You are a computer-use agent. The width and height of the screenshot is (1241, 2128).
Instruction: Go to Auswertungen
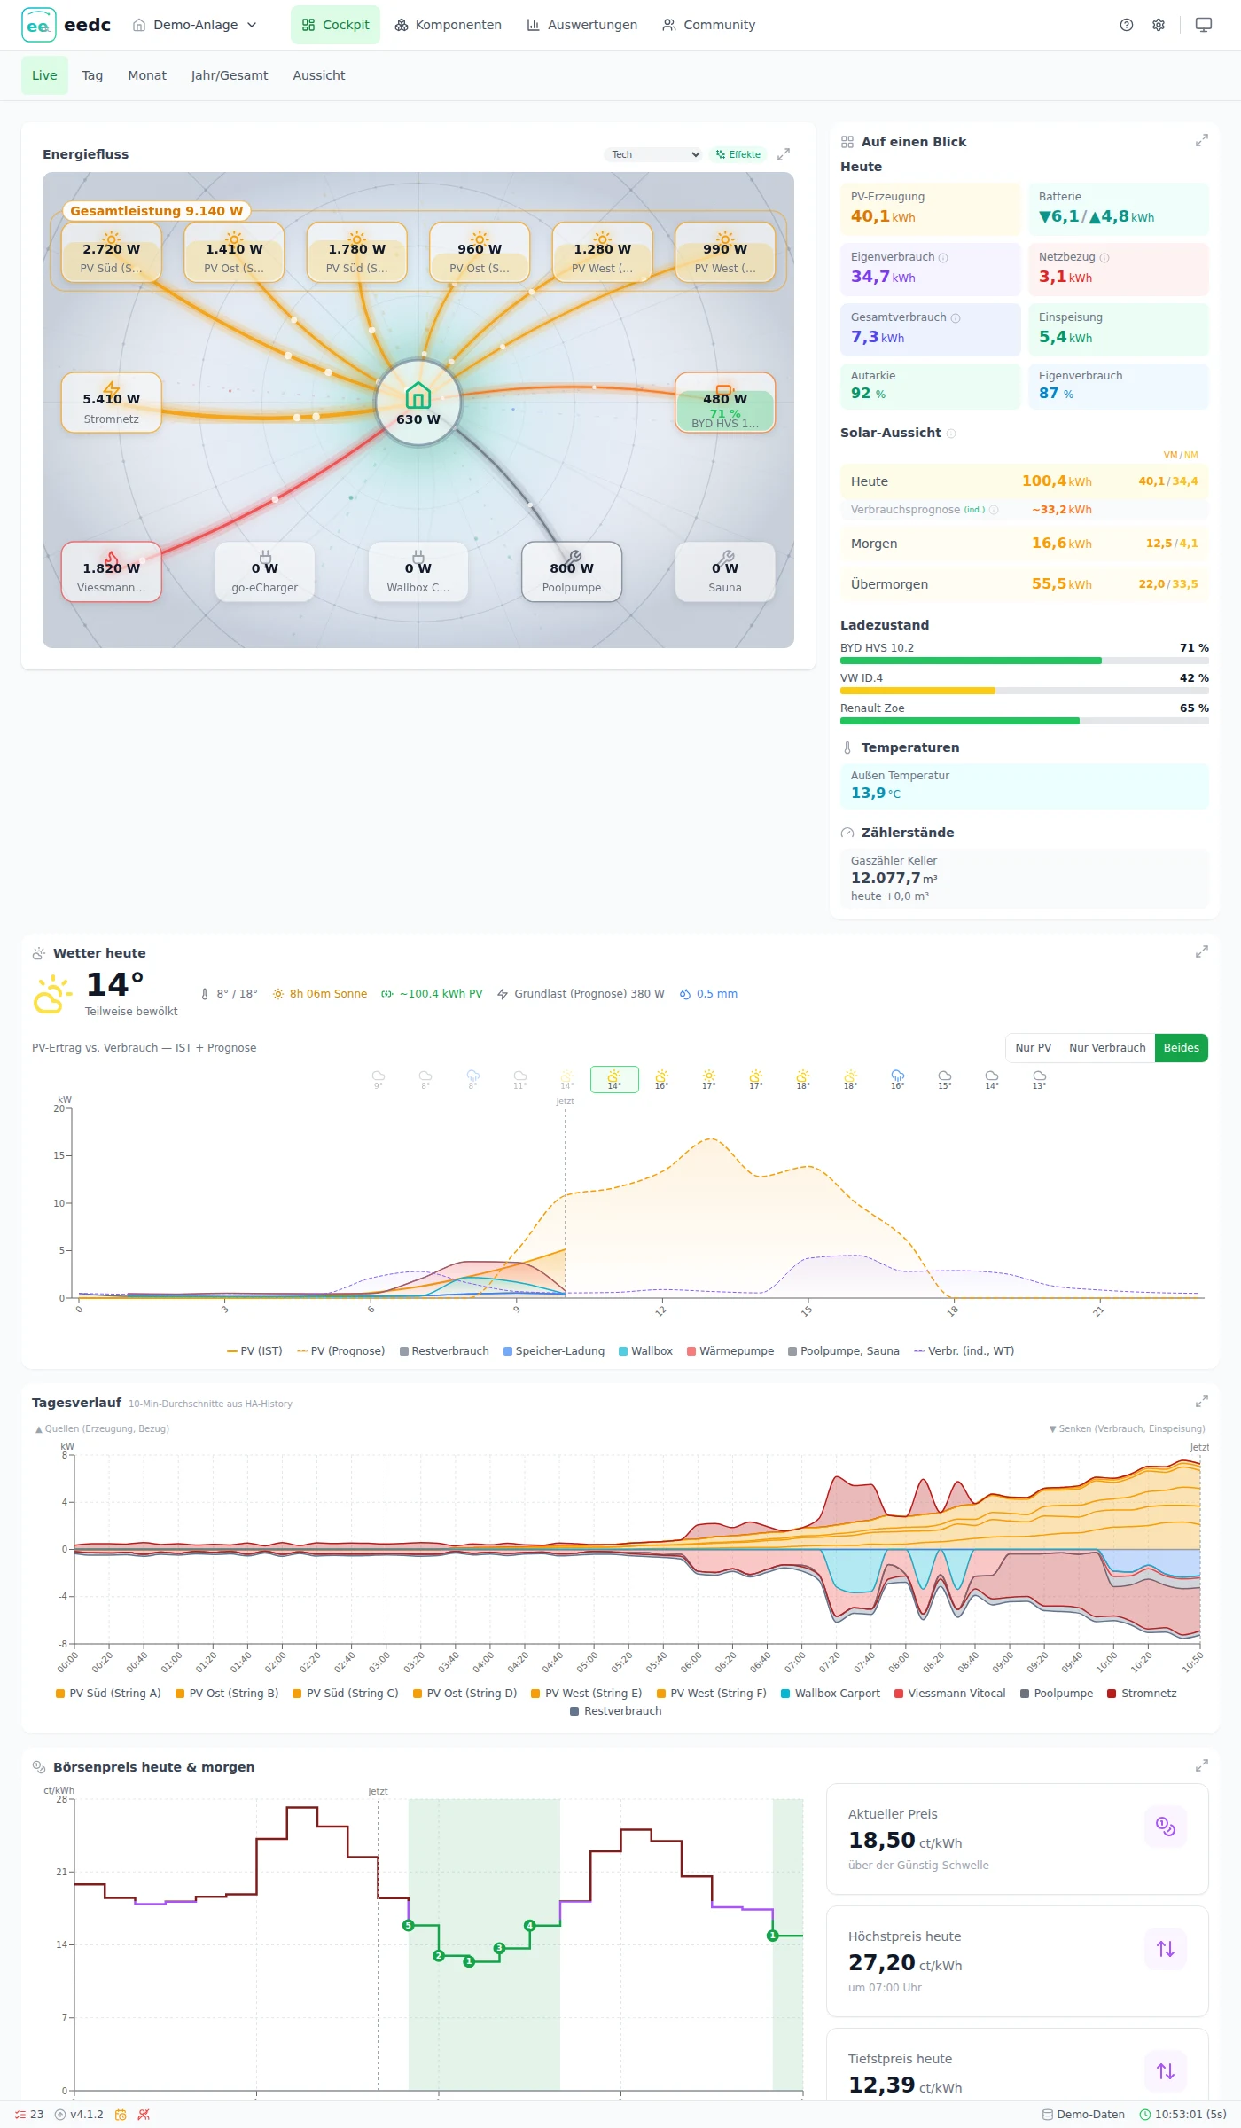[581, 25]
